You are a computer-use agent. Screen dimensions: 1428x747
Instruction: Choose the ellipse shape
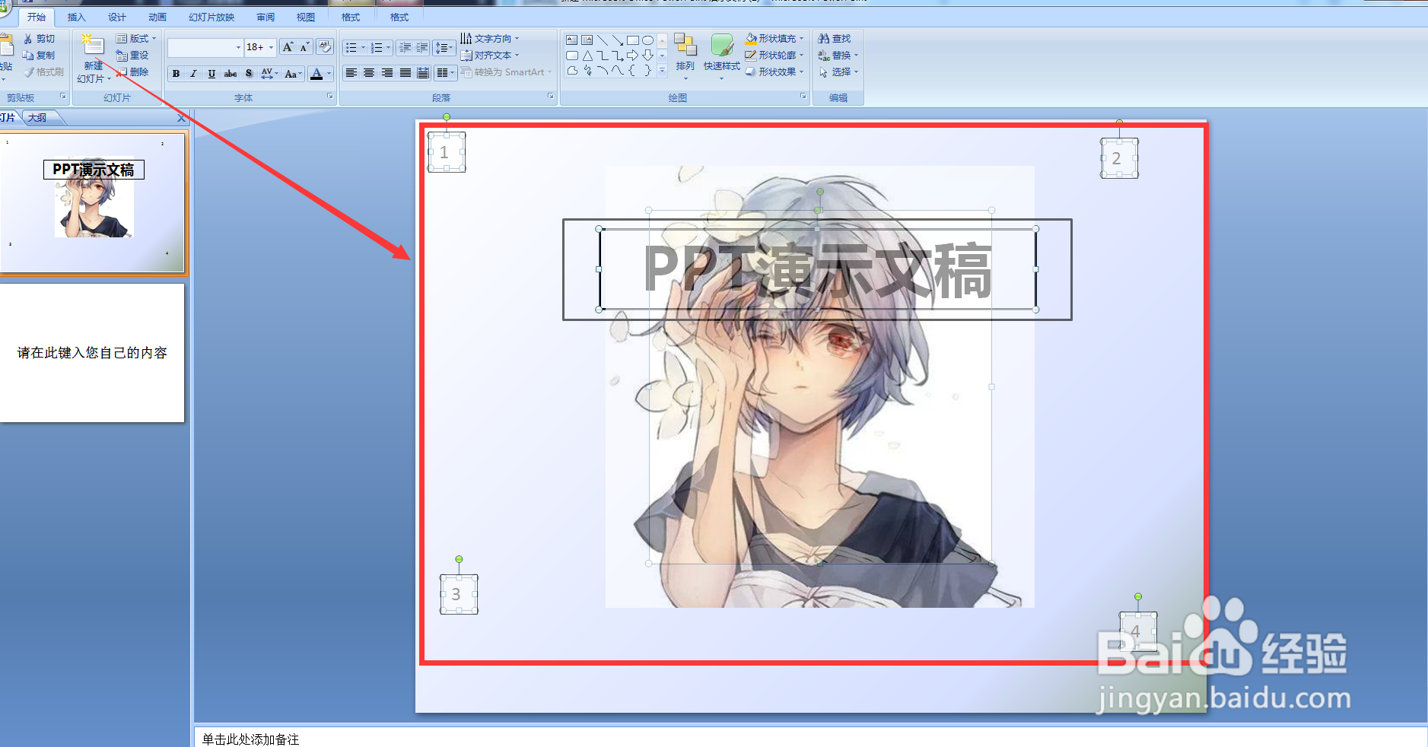[x=647, y=40]
